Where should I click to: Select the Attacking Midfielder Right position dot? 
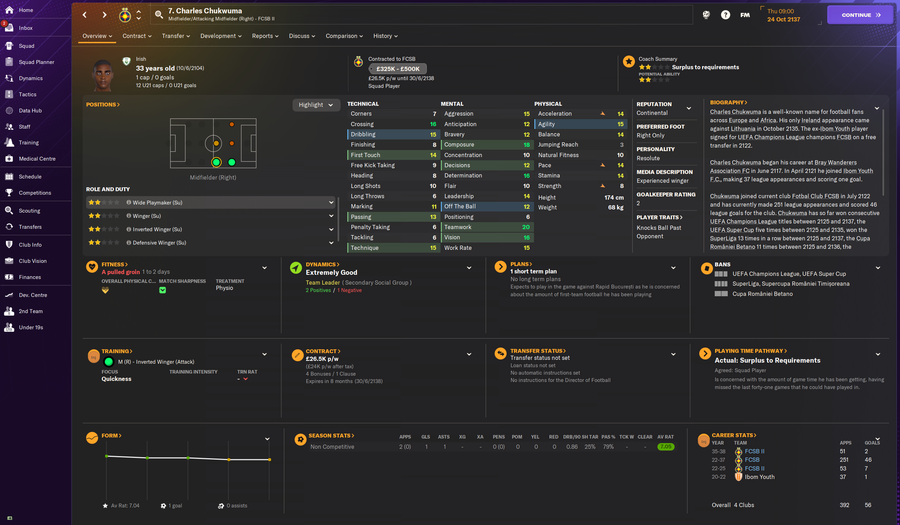tap(231, 162)
